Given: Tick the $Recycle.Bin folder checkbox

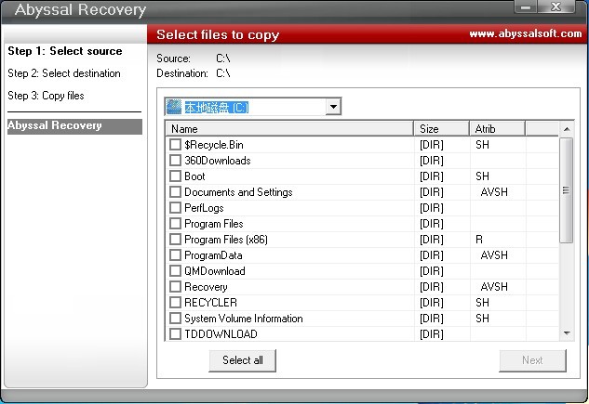Looking at the screenshot, I should click(x=175, y=145).
